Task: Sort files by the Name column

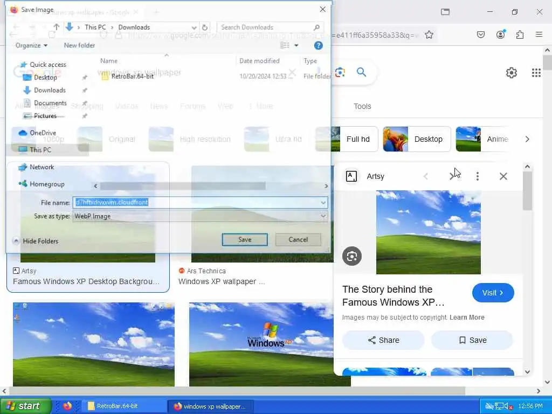Action: [x=109, y=60]
